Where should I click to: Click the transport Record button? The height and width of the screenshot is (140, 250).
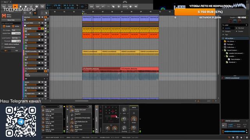[x=26, y=7]
